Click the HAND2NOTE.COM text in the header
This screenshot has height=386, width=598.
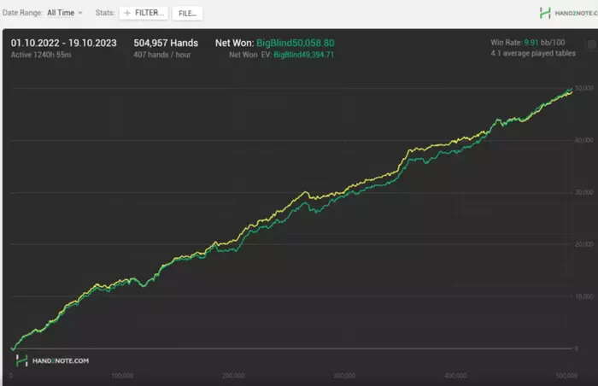[576, 14]
